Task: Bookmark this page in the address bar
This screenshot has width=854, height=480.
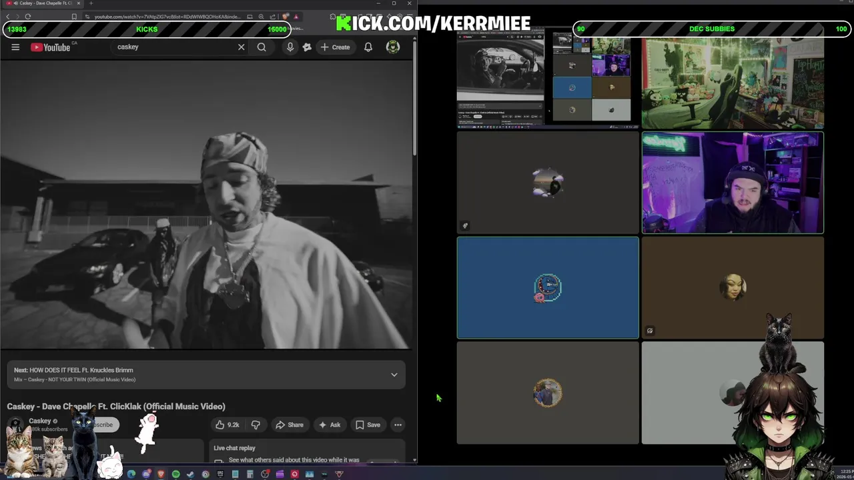Action: (74, 17)
